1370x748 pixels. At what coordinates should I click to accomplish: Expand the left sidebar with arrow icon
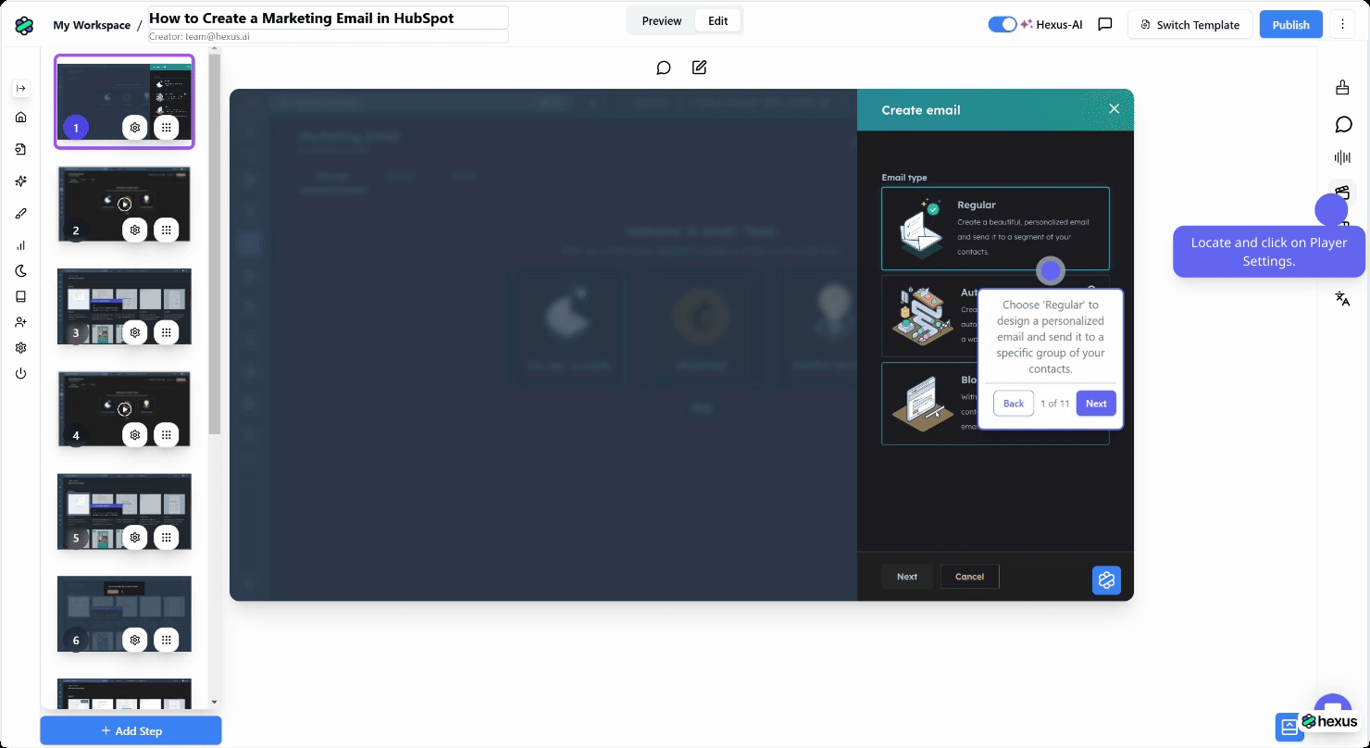21,89
